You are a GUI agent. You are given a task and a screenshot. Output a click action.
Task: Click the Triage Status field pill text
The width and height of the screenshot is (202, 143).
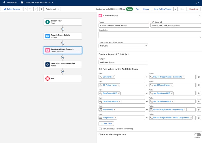click(108, 118)
